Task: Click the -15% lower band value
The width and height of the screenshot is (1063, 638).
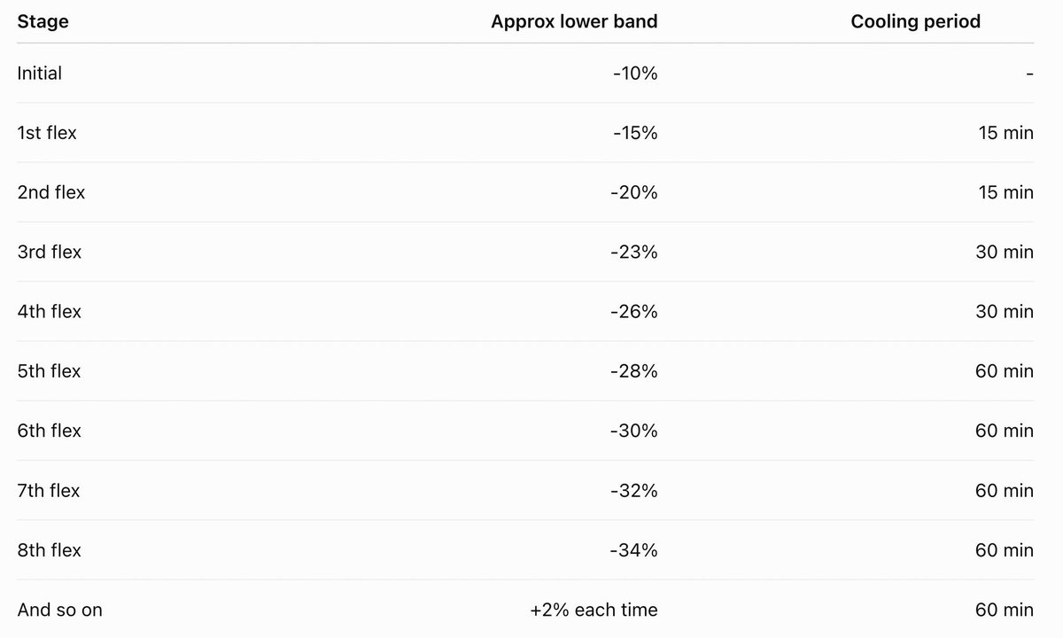Action: 635,133
